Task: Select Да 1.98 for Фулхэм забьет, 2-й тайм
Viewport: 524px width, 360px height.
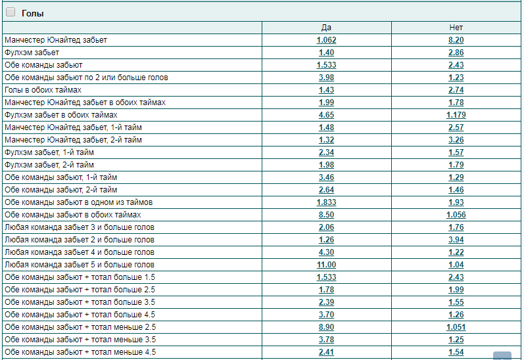Action: pos(326,165)
